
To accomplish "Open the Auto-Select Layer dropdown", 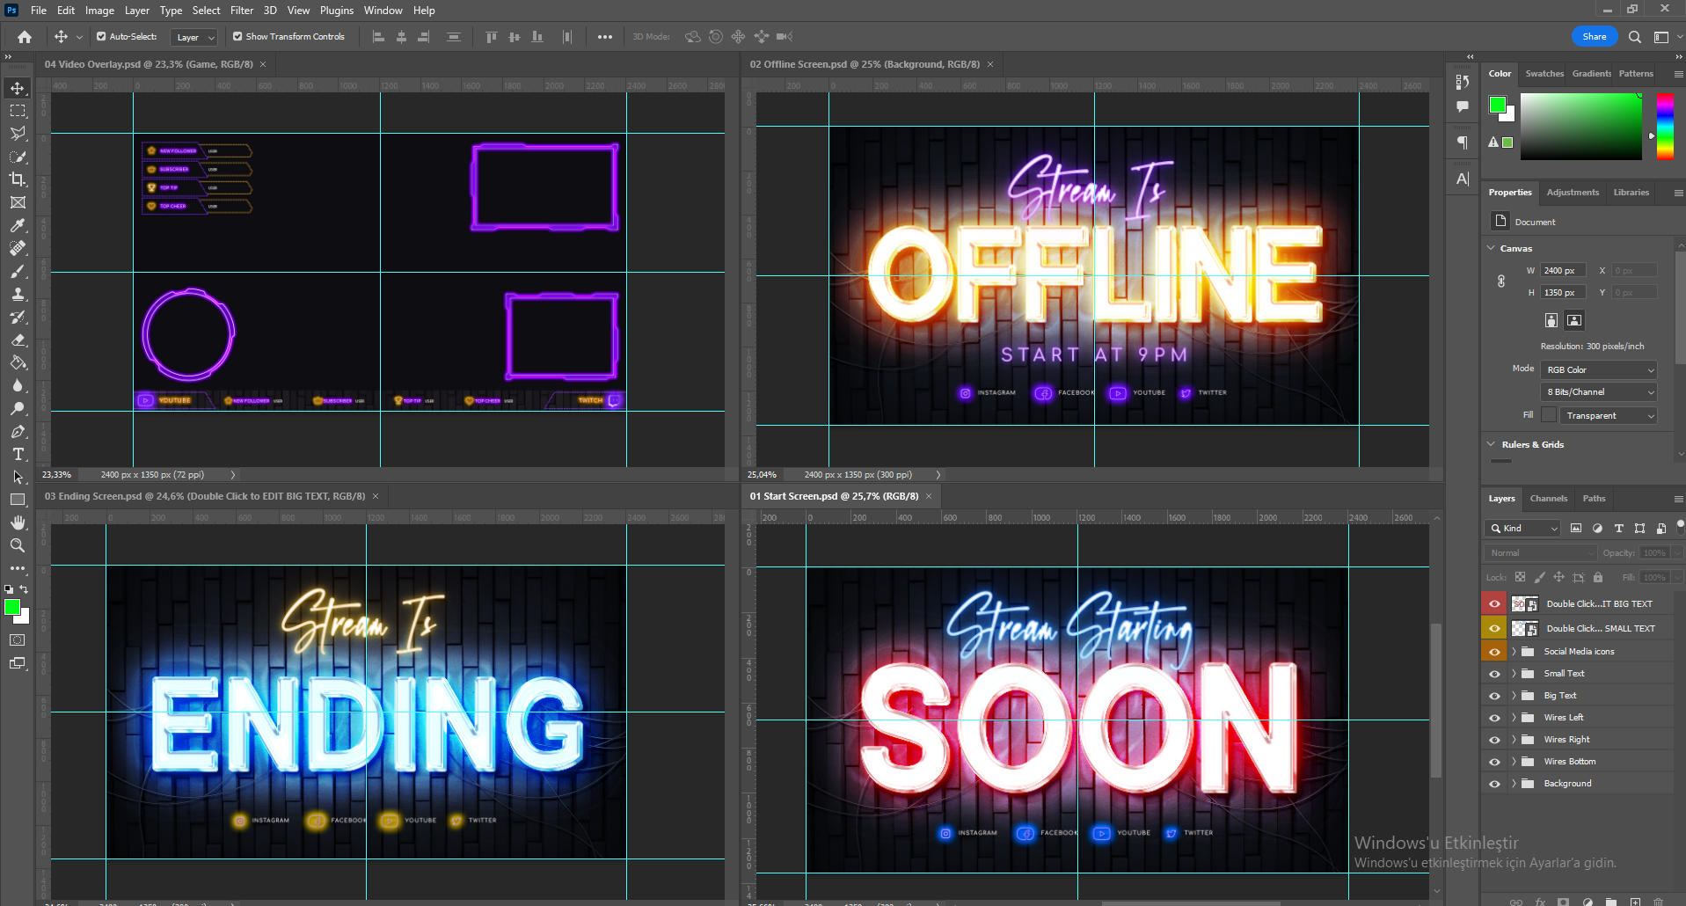I will point(193,37).
